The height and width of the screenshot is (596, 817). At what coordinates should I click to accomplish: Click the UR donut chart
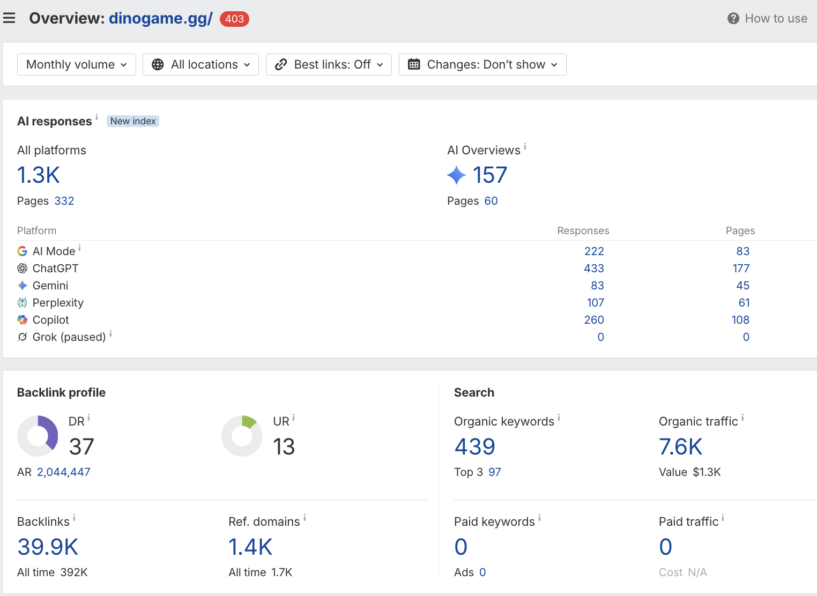click(242, 436)
